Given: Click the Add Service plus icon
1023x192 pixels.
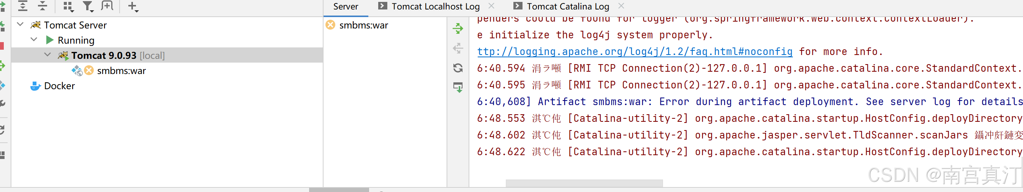Looking at the screenshot, I should pyautogui.click(x=133, y=6).
